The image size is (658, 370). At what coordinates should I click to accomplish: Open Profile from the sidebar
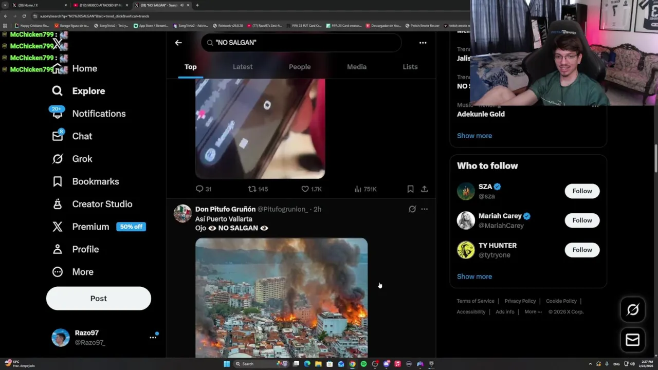pyautogui.click(x=75, y=249)
